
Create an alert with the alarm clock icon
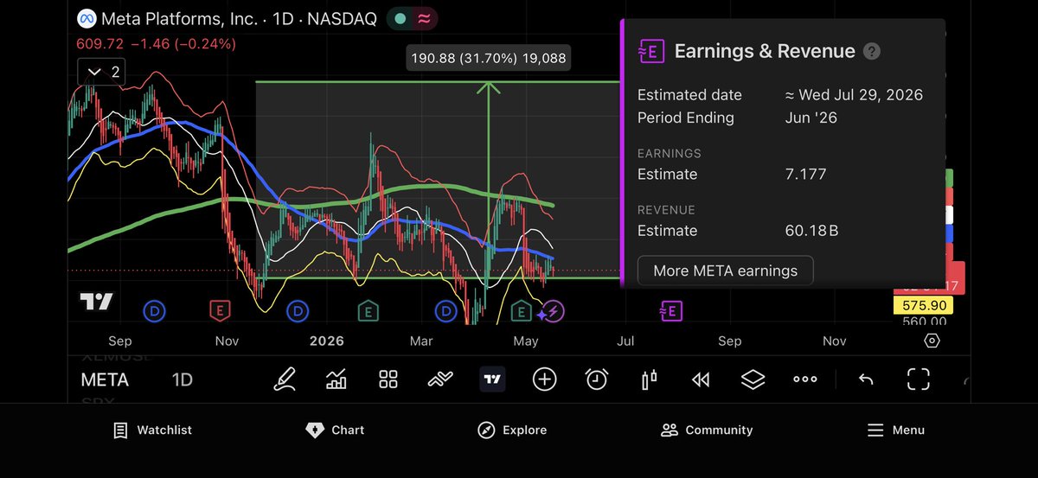tap(597, 379)
